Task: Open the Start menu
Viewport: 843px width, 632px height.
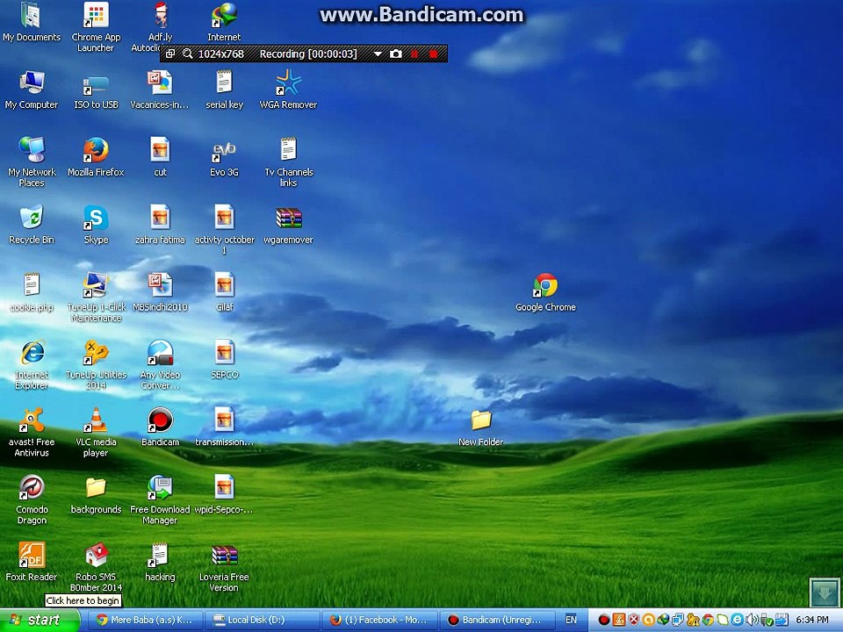Action: pos(39,621)
